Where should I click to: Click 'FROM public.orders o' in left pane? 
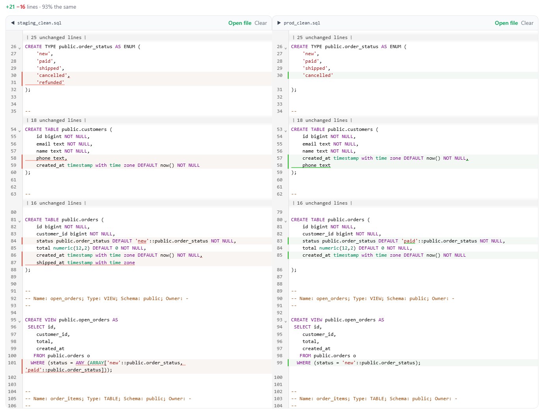click(x=61, y=356)
